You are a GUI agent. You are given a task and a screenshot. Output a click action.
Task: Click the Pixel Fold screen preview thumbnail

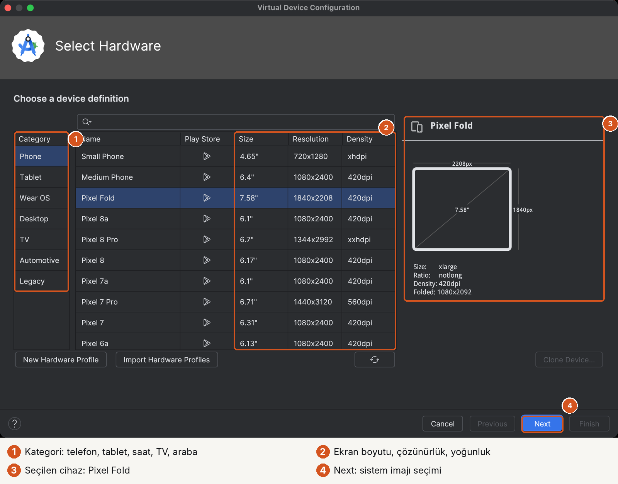pos(462,209)
